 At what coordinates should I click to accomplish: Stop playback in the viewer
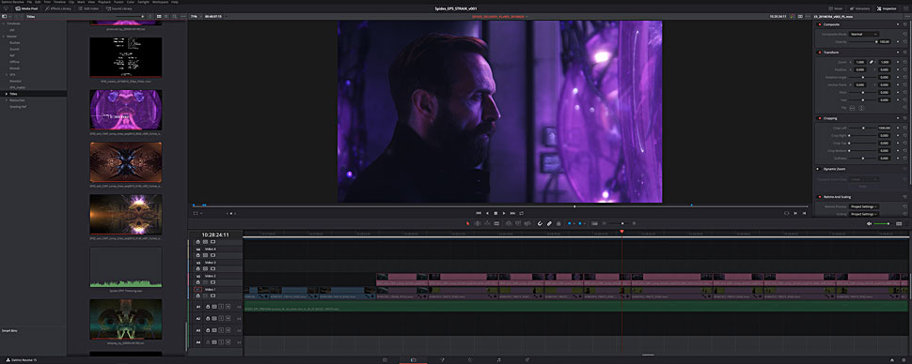point(495,213)
